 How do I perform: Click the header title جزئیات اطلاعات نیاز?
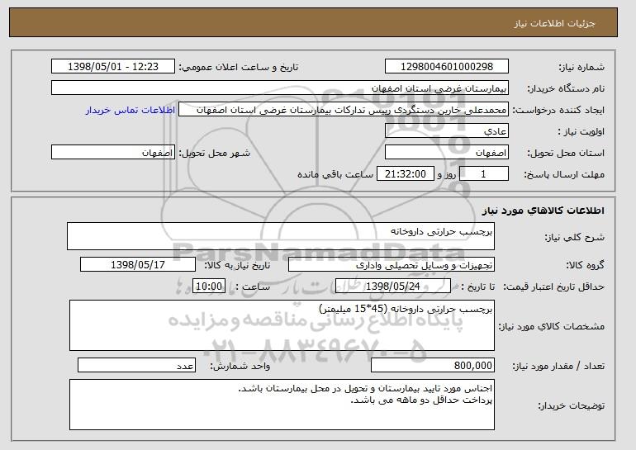pos(554,23)
